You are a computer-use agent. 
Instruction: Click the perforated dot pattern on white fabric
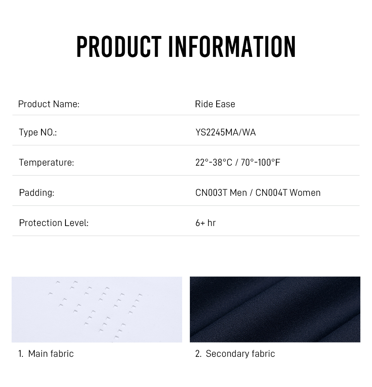(95, 310)
